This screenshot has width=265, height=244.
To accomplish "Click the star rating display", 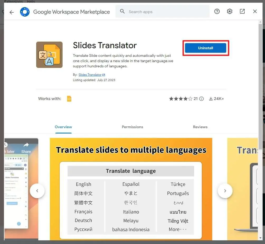I will tap(181, 99).
